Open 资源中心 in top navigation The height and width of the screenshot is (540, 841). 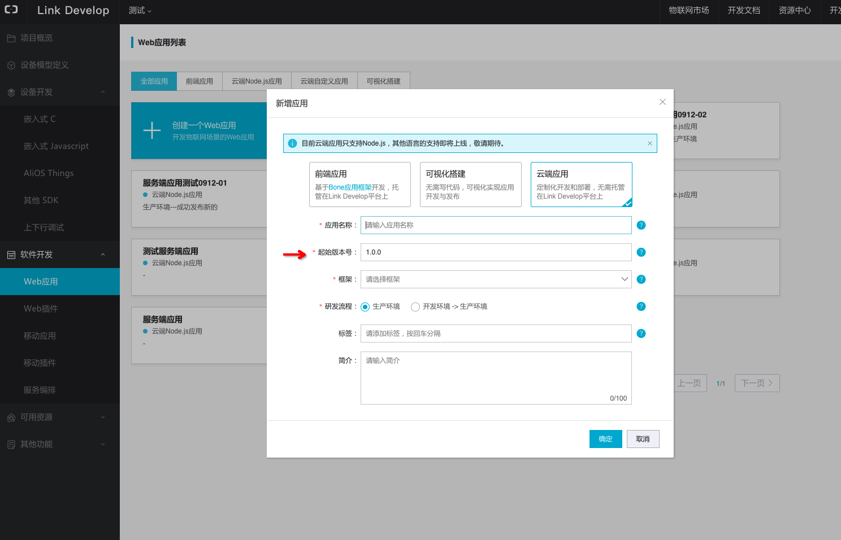click(795, 10)
